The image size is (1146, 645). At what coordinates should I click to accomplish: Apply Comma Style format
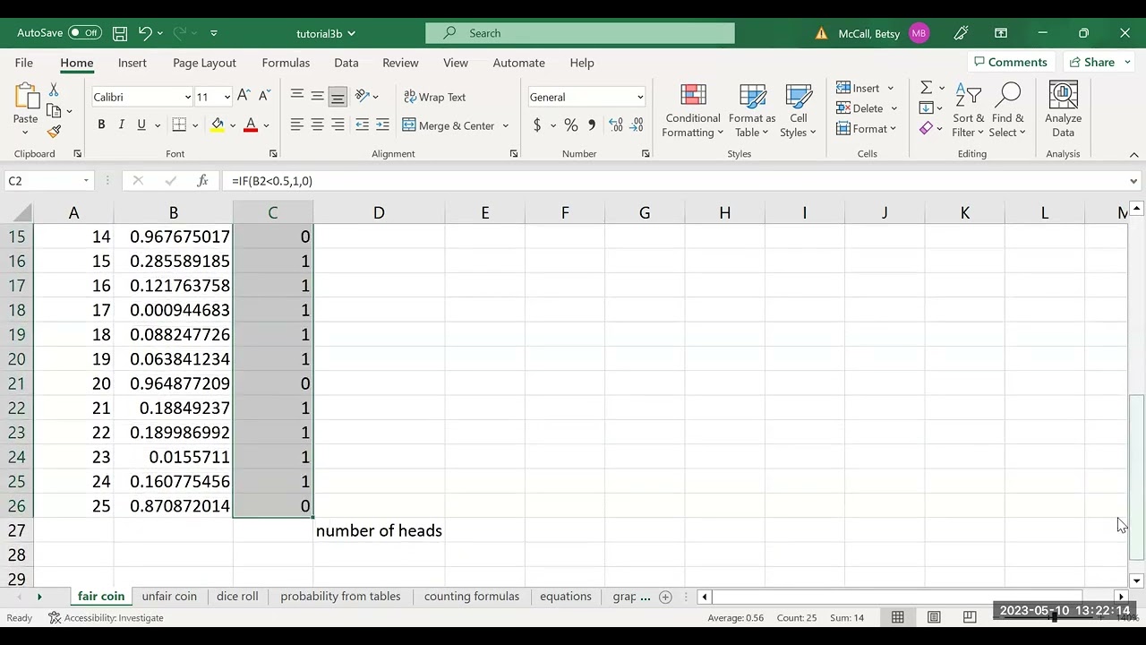591,125
